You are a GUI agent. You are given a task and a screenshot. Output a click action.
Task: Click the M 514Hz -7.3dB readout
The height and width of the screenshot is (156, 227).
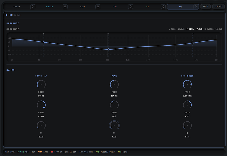(194, 29)
